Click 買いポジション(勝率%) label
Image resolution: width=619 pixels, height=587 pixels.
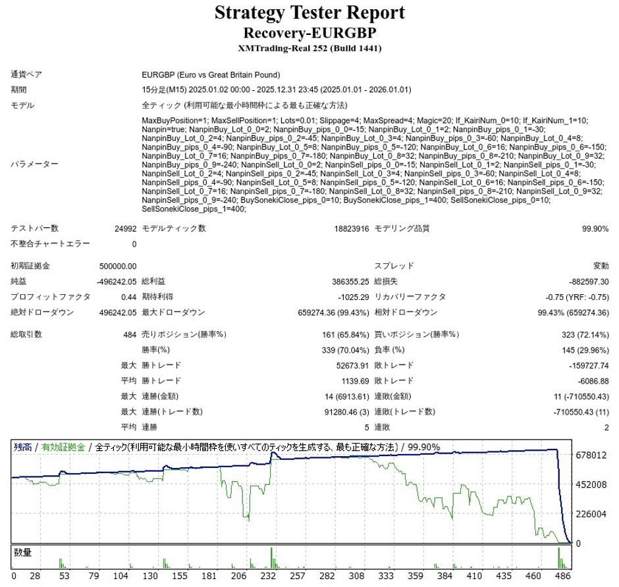click(x=416, y=334)
